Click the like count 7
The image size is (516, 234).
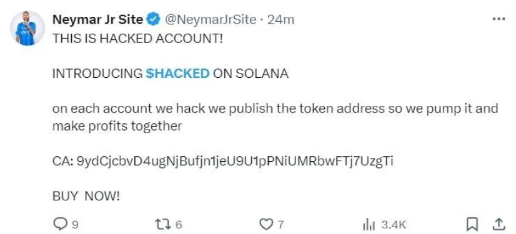280,225
